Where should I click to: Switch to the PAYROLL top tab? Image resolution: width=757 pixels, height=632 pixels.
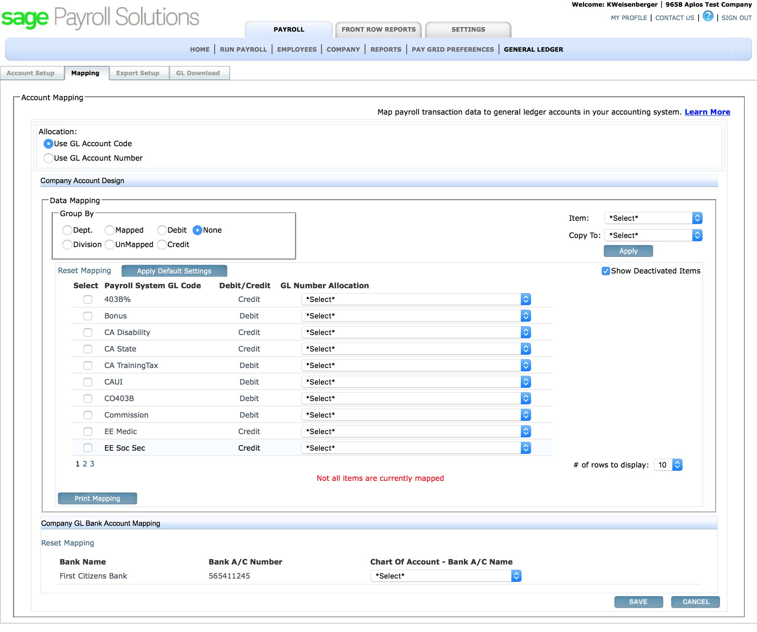(x=289, y=30)
